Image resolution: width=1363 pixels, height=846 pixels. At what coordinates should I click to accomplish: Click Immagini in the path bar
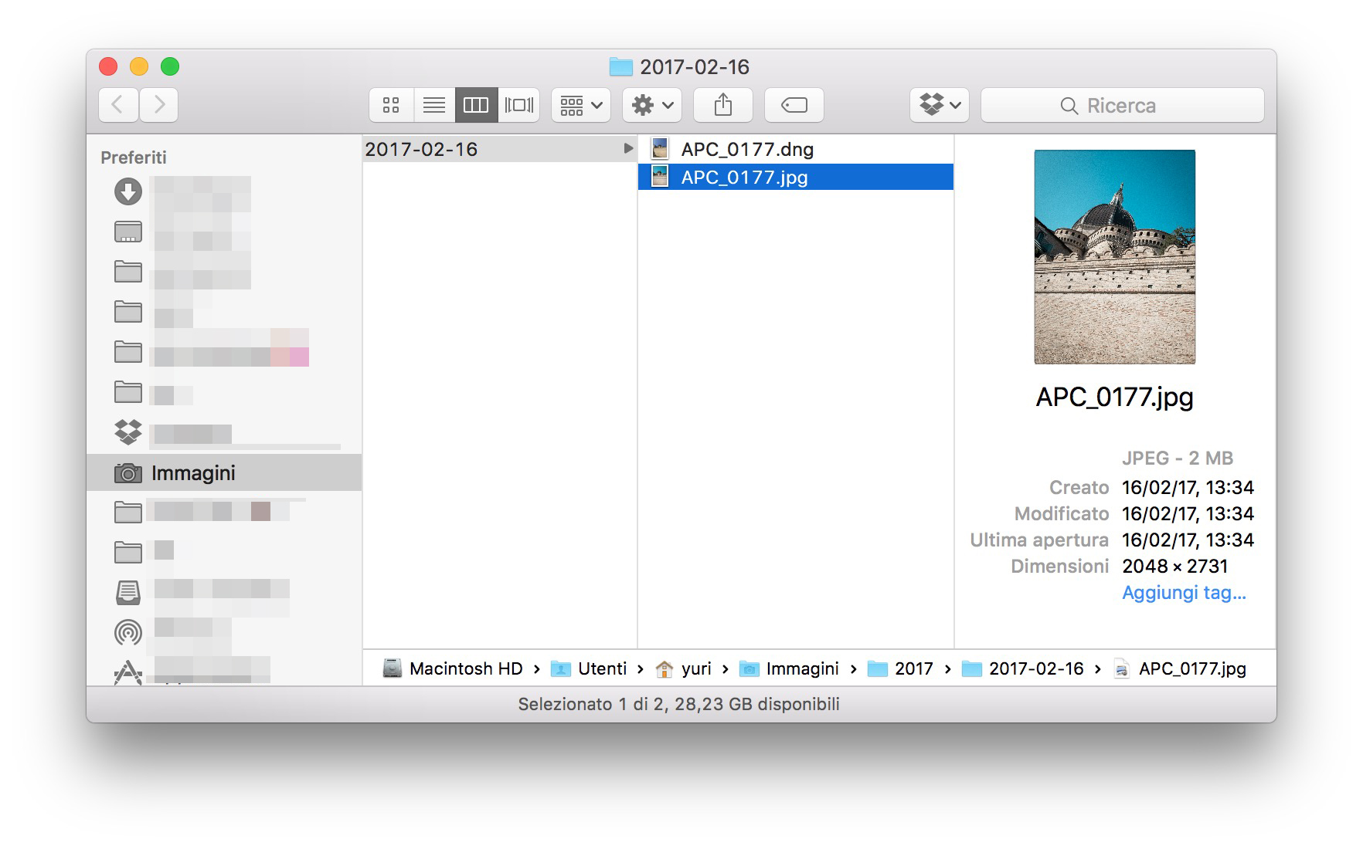789,668
